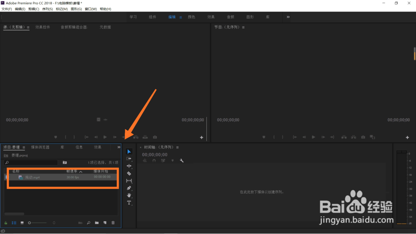Image resolution: width=416 pixels, height=234 pixels.
Task: Toggle Snap magnet in timeline
Action: 154,160
